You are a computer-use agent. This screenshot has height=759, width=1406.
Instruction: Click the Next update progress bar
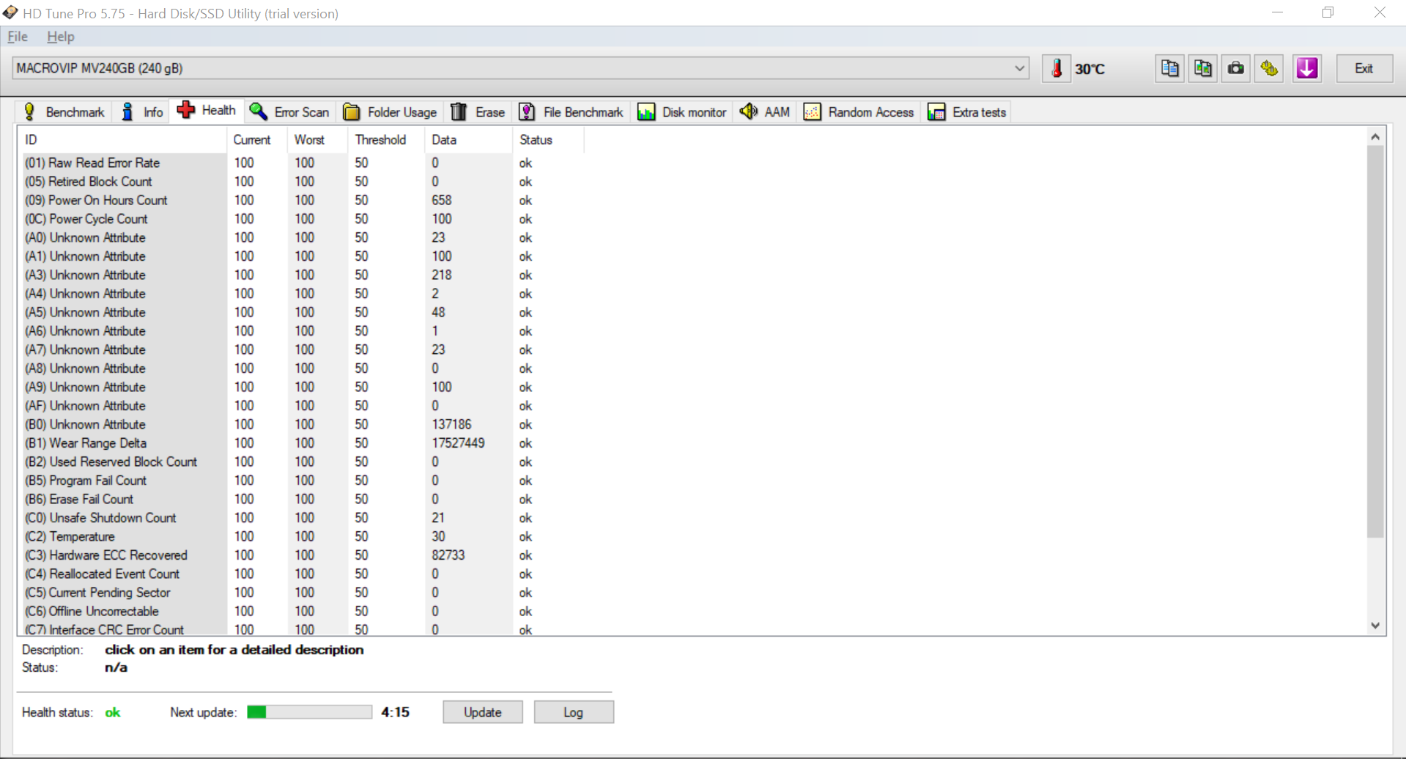click(x=309, y=712)
